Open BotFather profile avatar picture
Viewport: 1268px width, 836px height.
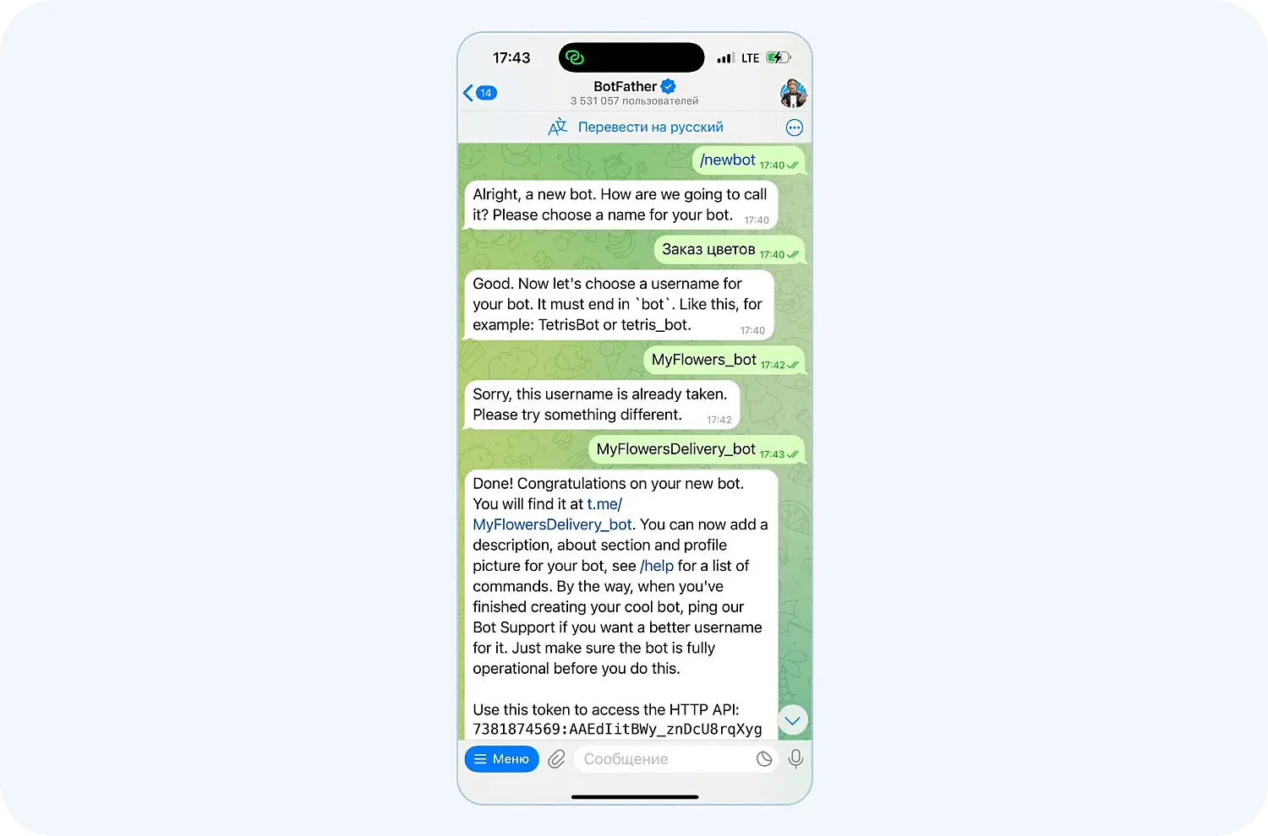793,93
